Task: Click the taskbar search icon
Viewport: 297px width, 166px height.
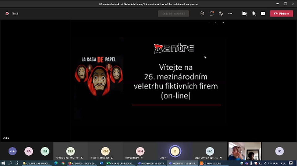Action: (x=10, y=163)
